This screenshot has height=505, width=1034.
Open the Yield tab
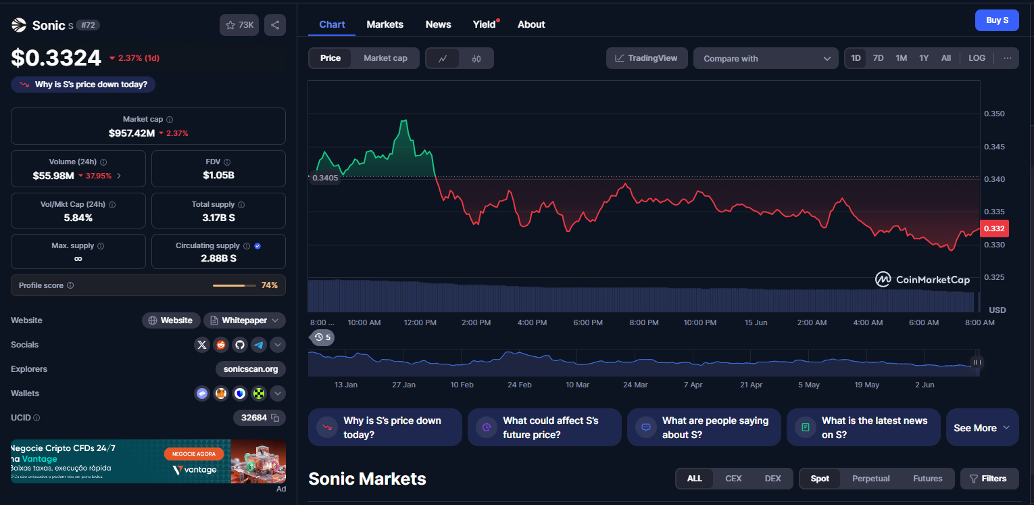pos(484,24)
